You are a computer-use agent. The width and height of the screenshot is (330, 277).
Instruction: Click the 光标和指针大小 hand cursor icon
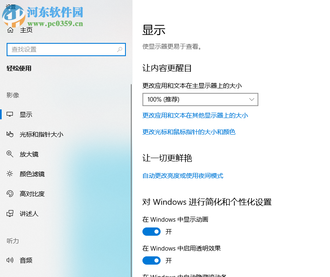point(10,134)
